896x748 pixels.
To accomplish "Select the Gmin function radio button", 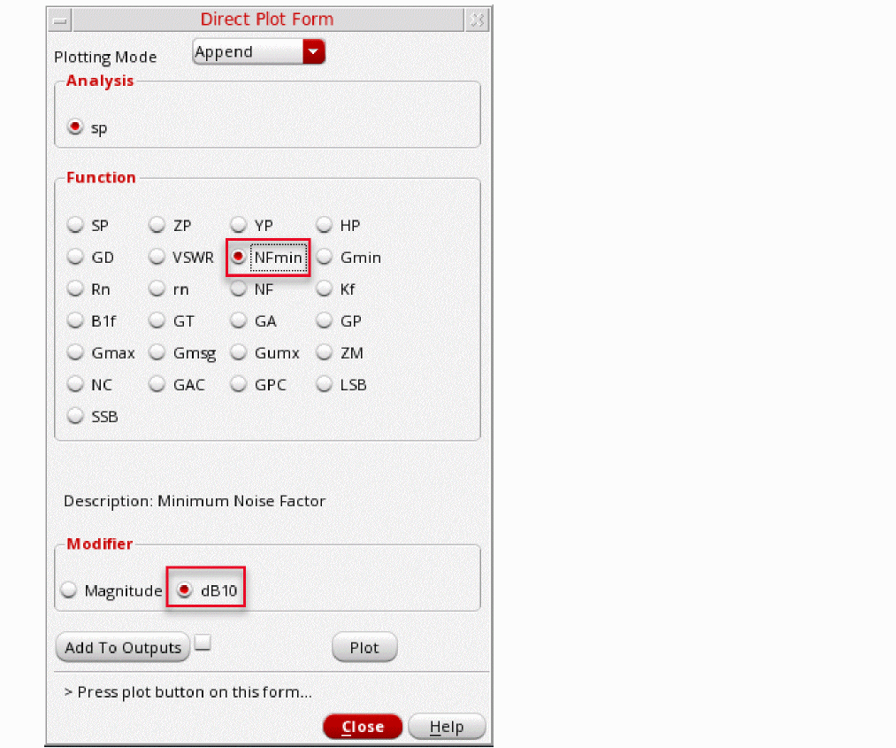I will pyautogui.click(x=324, y=257).
